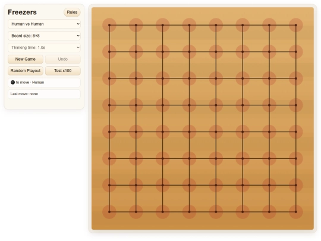Viewport: 321px width, 241px height.
Task: Click the Test x100 button
Action: tap(63, 71)
